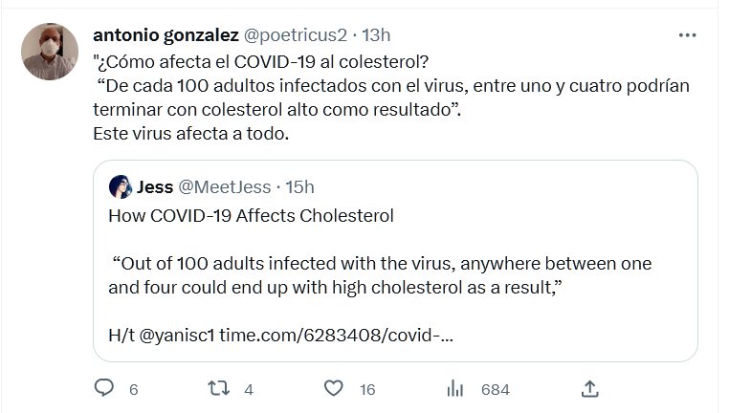Click Jess's small avatar in quoted tweet
The height and width of the screenshot is (413, 729).
[121, 186]
